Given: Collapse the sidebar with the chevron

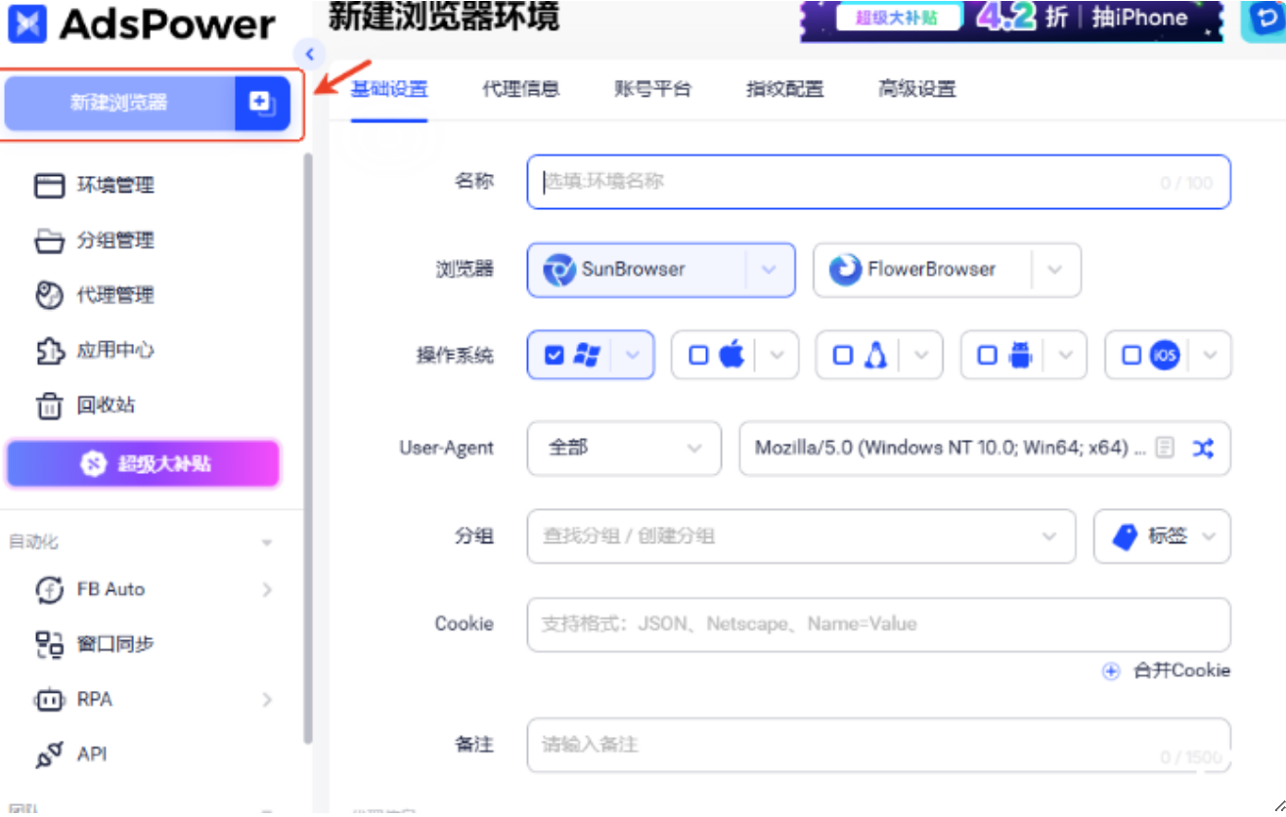Looking at the screenshot, I should (309, 54).
